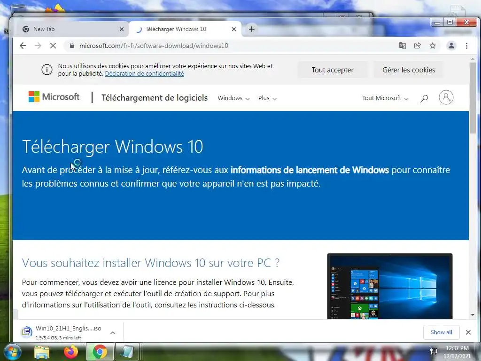This screenshot has width=481, height=361.
Task: Click the cookie notice info icon
Action: [47, 70]
